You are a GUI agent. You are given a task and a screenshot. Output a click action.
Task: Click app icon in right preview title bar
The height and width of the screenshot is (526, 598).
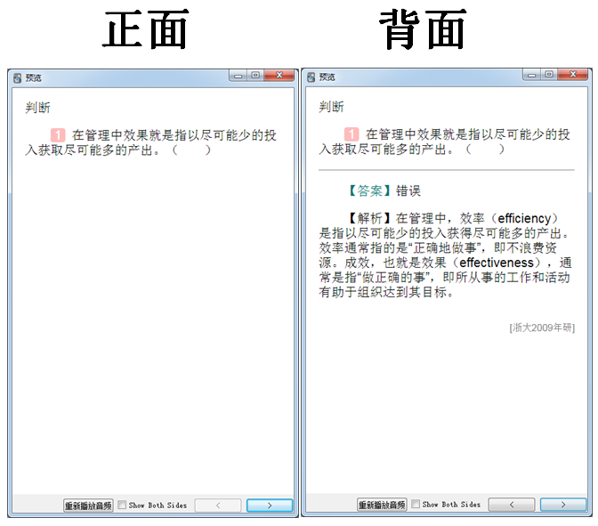coord(311,77)
